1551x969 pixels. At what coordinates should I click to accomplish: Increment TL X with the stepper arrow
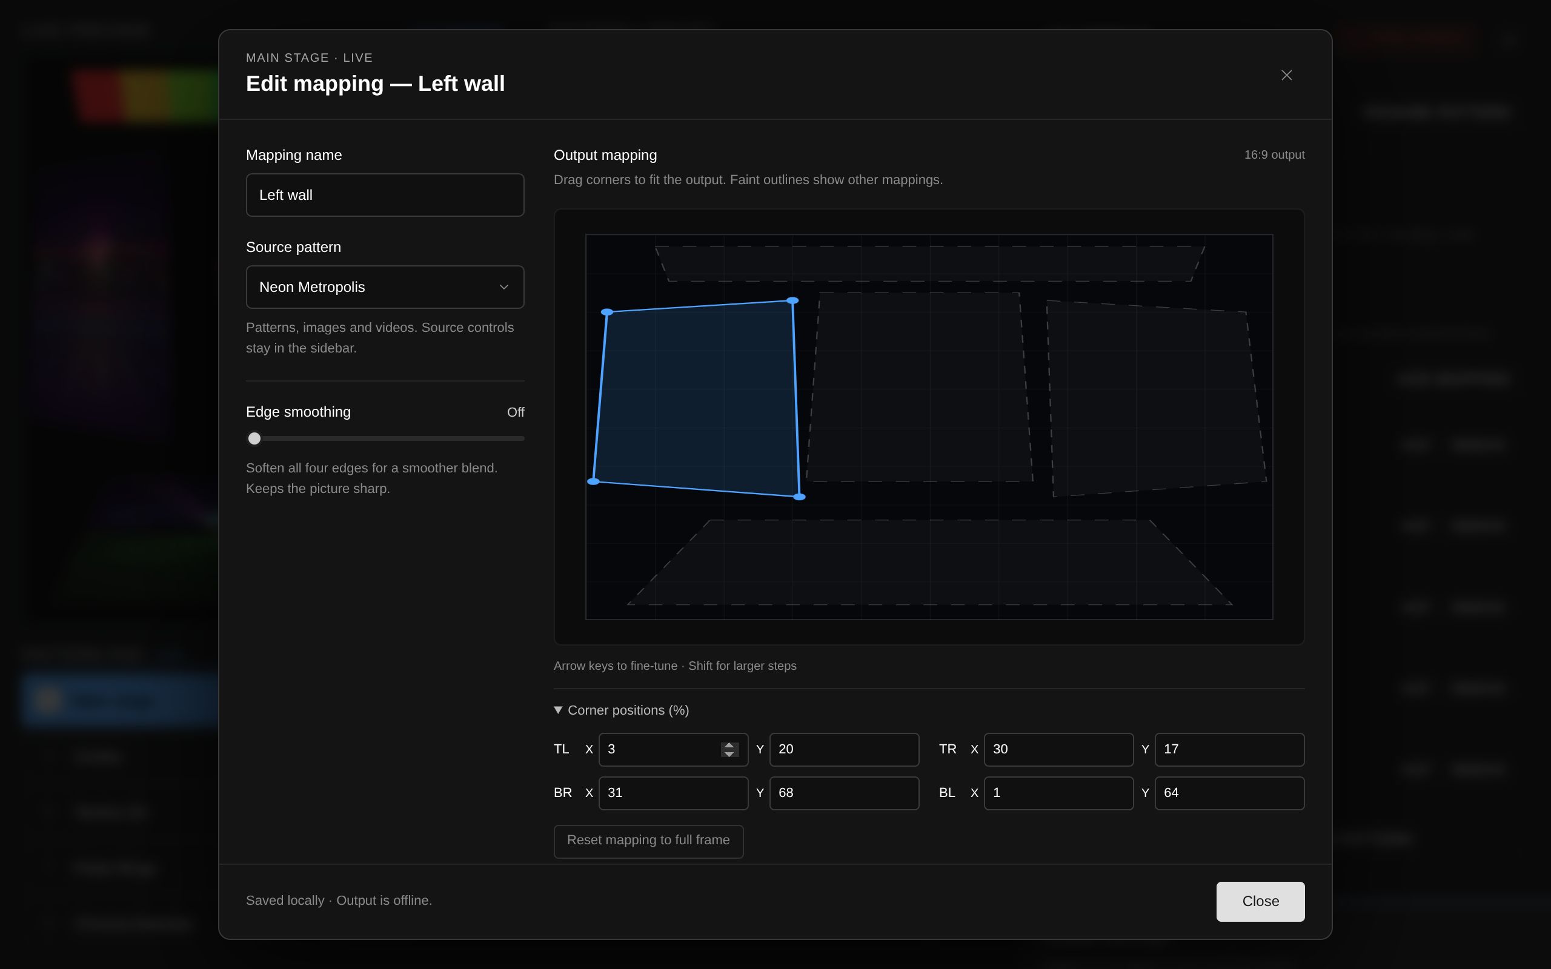[729, 746]
